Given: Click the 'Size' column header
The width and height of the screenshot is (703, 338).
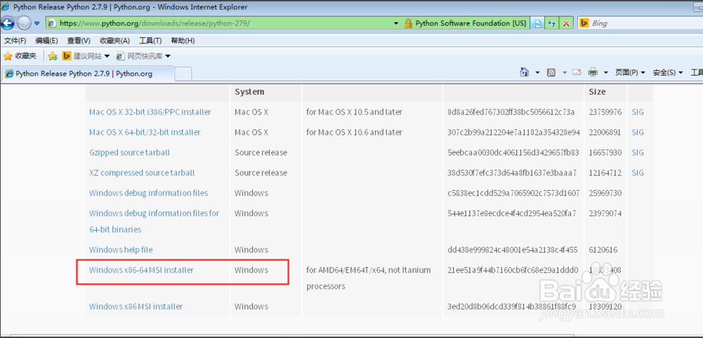Looking at the screenshot, I should click(x=597, y=91).
